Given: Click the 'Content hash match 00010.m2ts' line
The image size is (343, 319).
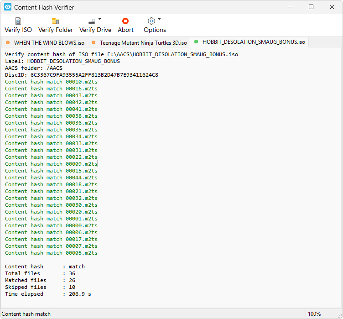Looking at the screenshot, I should click(x=51, y=82).
